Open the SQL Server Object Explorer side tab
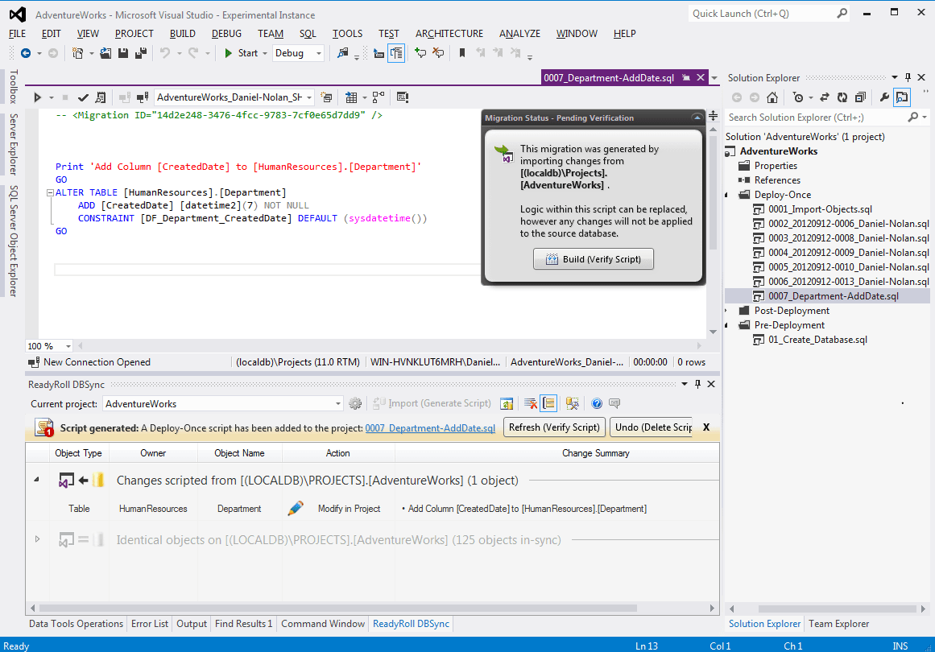The width and height of the screenshot is (935, 652). point(14,241)
